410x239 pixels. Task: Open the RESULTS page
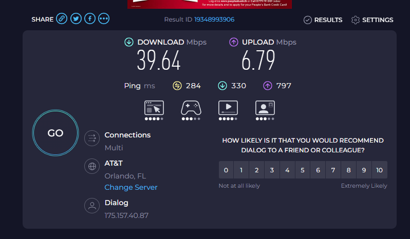tap(323, 20)
